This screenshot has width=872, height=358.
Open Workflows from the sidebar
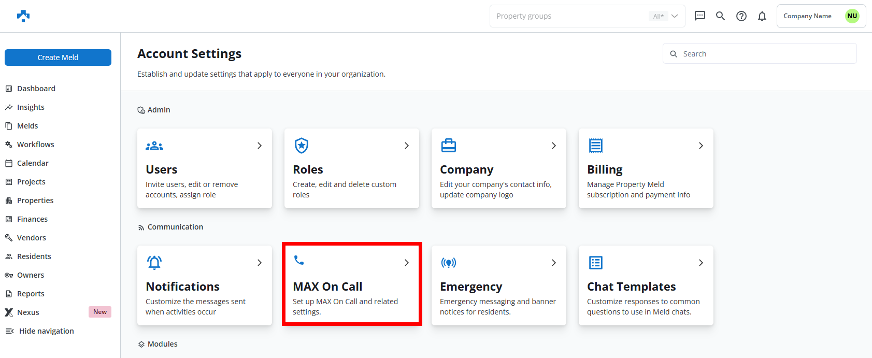point(35,145)
